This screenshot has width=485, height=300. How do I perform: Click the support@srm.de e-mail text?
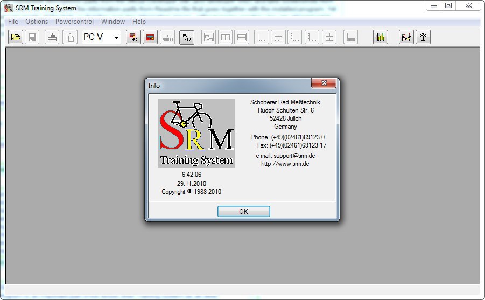294,156
